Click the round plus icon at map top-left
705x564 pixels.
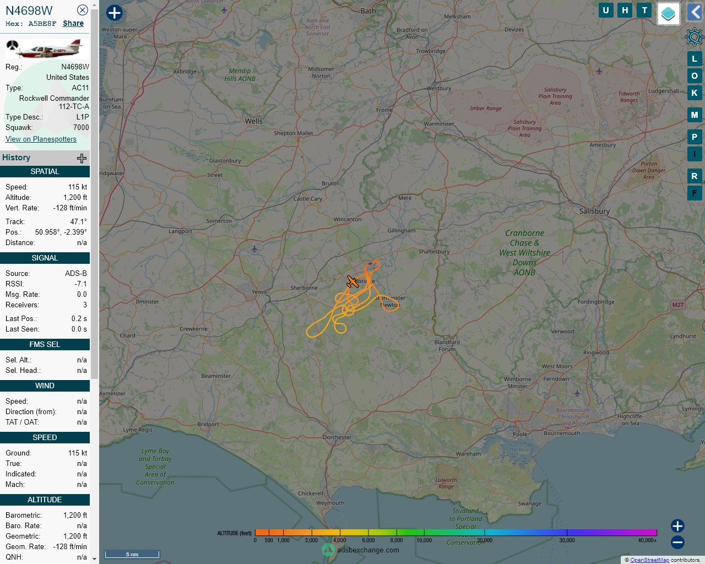[114, 13]
